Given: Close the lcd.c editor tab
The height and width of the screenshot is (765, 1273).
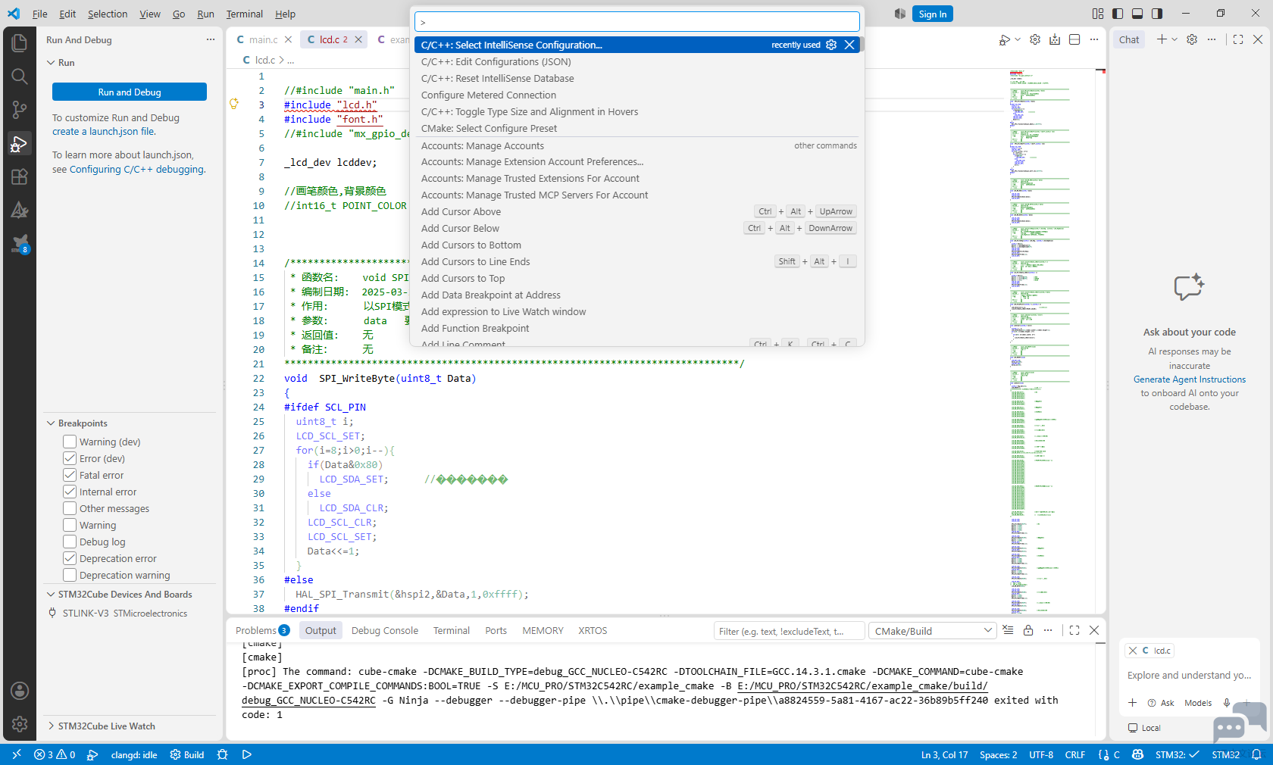Looking at the screenshot, I should [358, 39].
